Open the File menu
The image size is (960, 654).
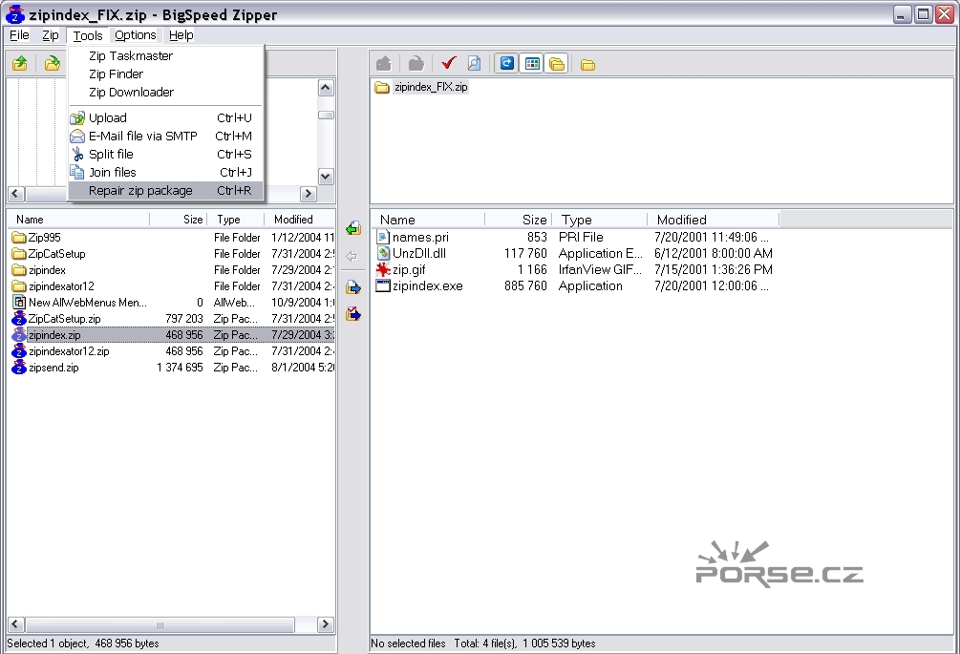point(20,35)
